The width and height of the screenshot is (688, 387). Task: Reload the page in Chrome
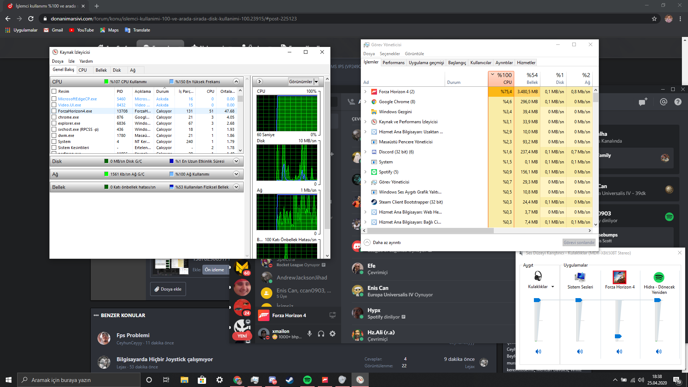pyautogui.click(x=31, y=19)
